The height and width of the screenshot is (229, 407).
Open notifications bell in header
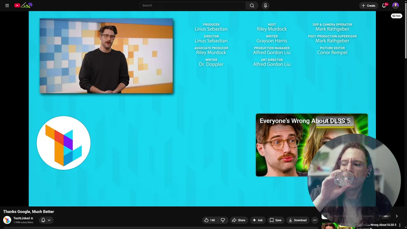(x=384, y=5)
